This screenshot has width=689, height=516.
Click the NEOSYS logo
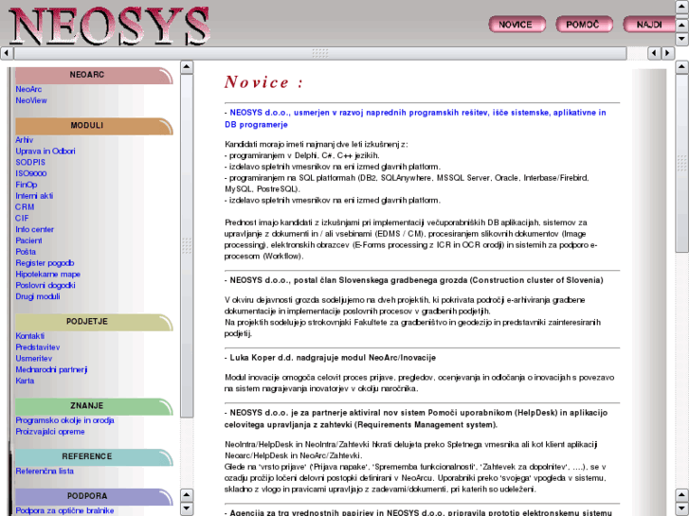[x=109, y=26]
